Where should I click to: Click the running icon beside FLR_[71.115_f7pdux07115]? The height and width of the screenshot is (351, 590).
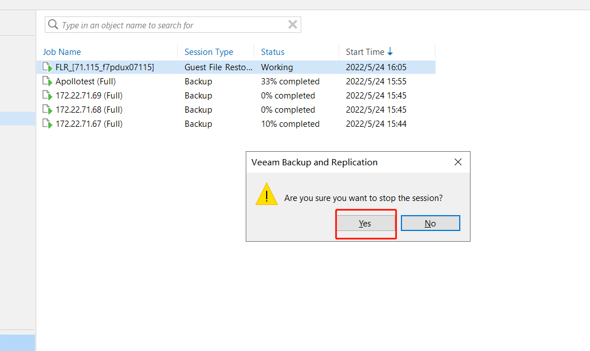(x=48, y=67)
